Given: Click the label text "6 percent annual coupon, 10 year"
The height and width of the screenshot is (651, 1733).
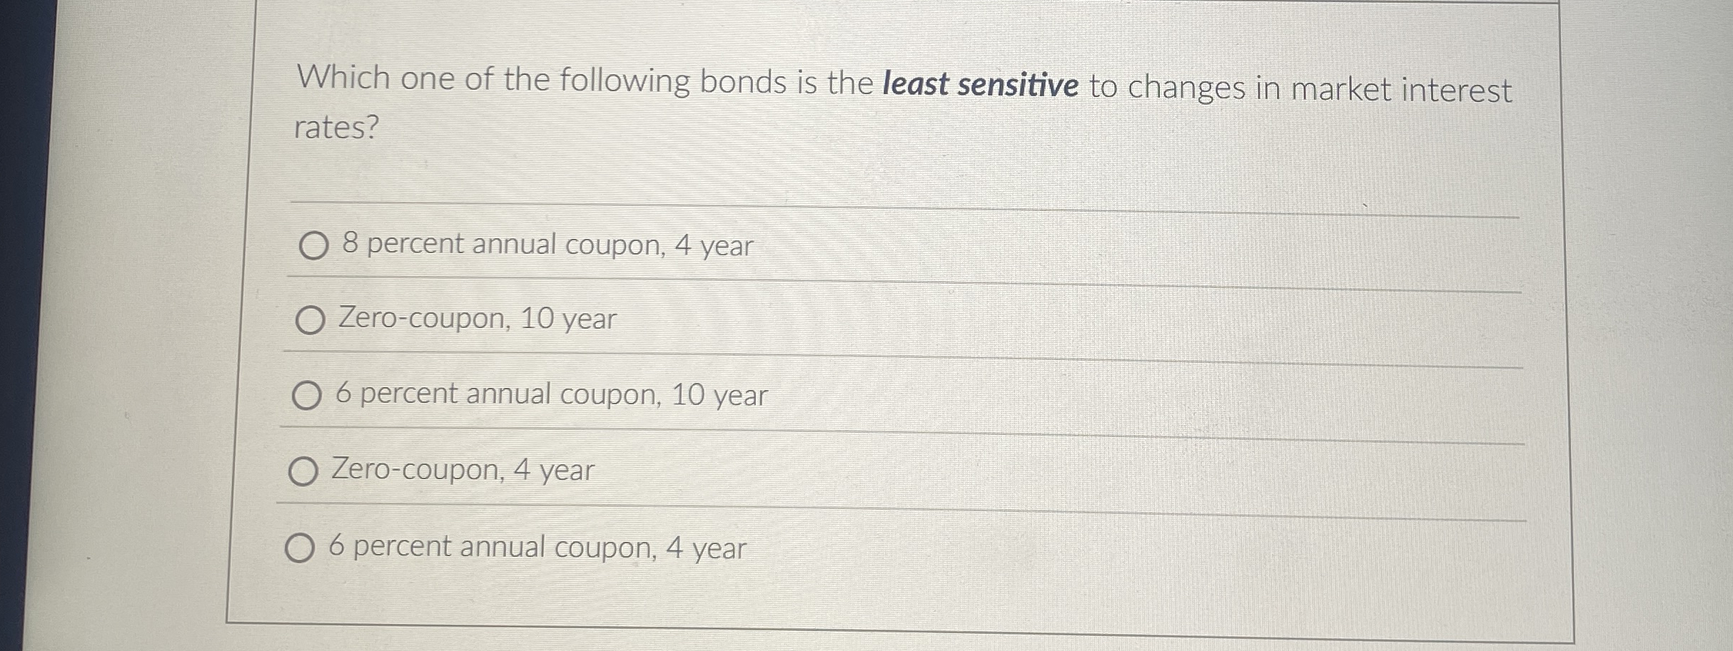Looking at the screenshot, I should (550, 394).
